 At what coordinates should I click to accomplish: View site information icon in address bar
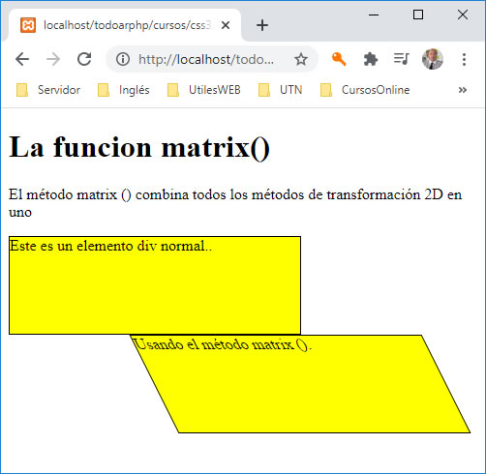tap(123, 59)
